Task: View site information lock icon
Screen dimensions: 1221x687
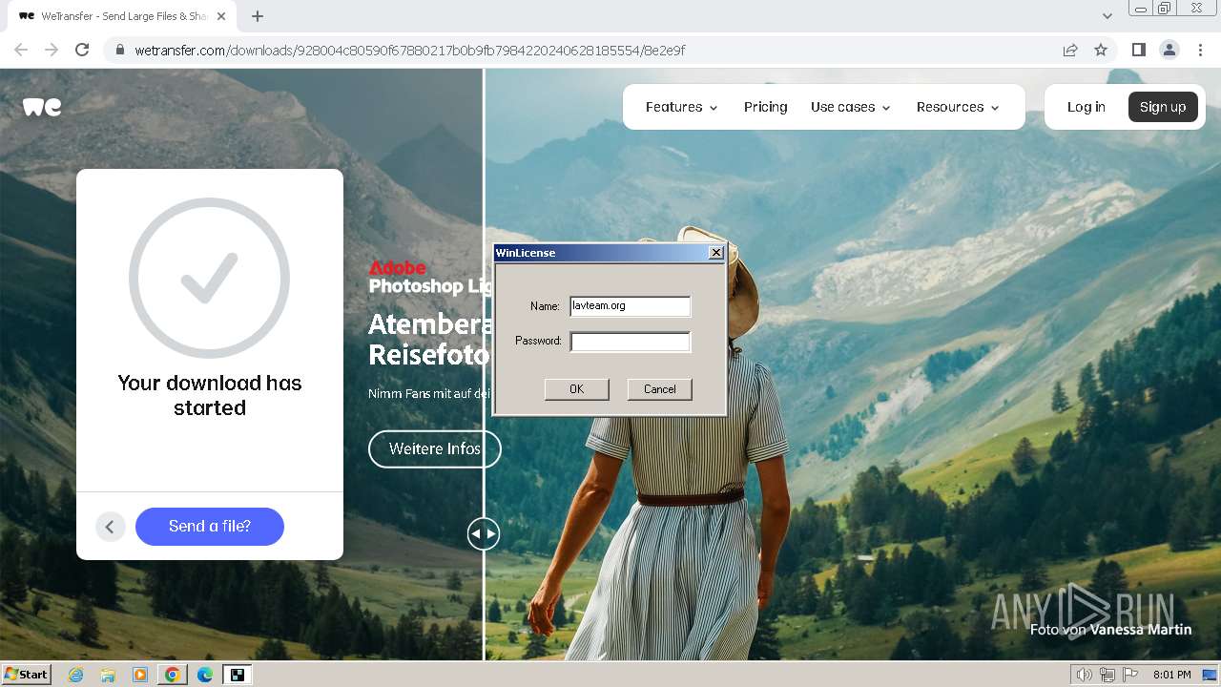Action: coord(119,50)
